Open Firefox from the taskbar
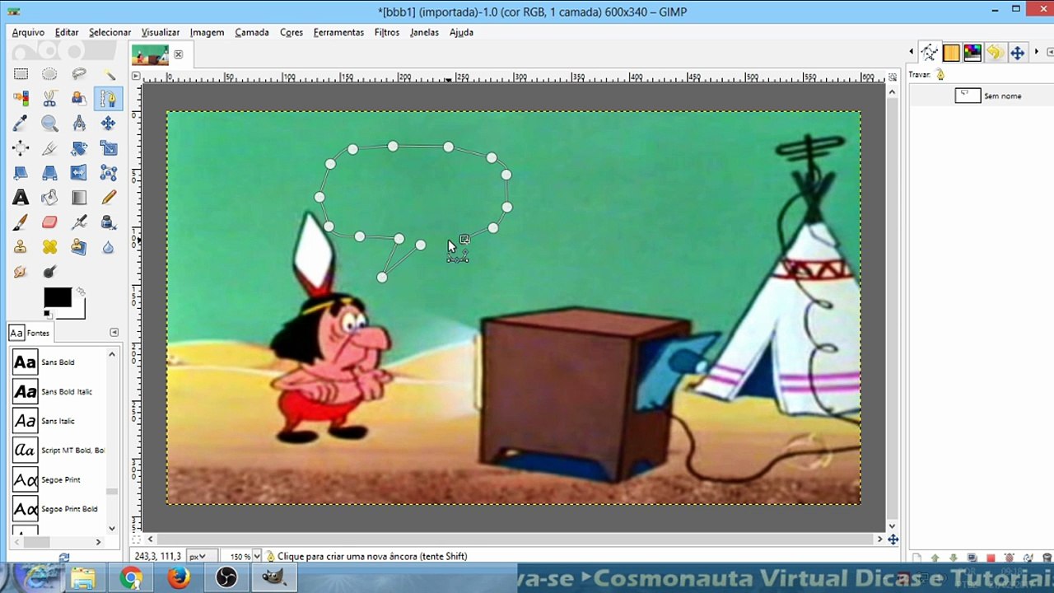The width and height of the screenshot is (1054, 593). coord(179,578)
